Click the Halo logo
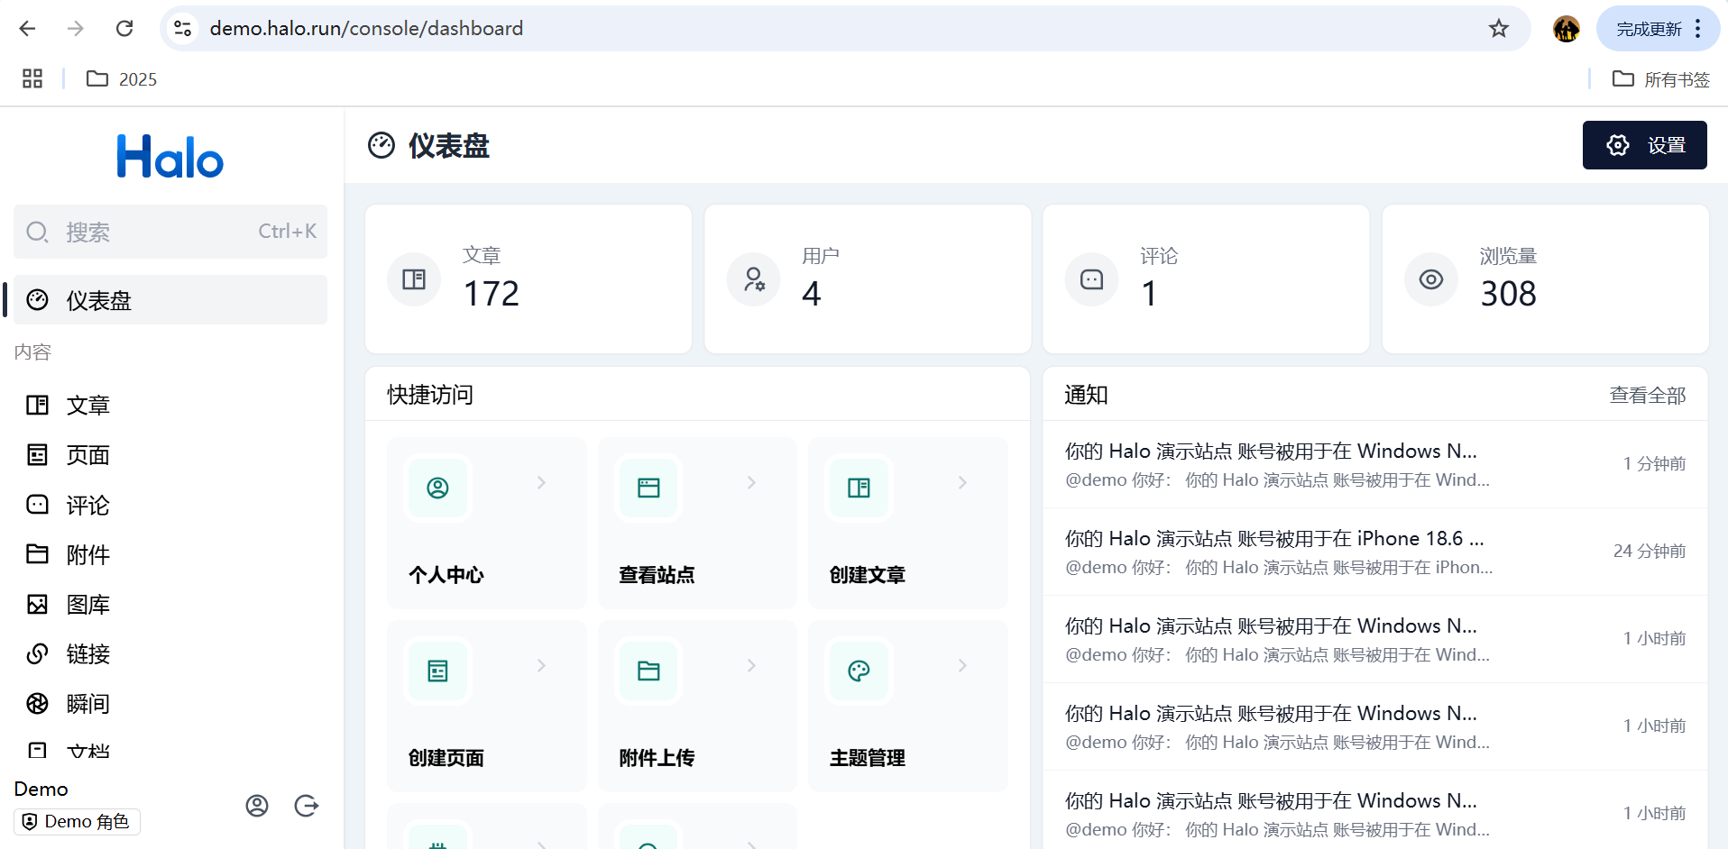 pos(170,157)
